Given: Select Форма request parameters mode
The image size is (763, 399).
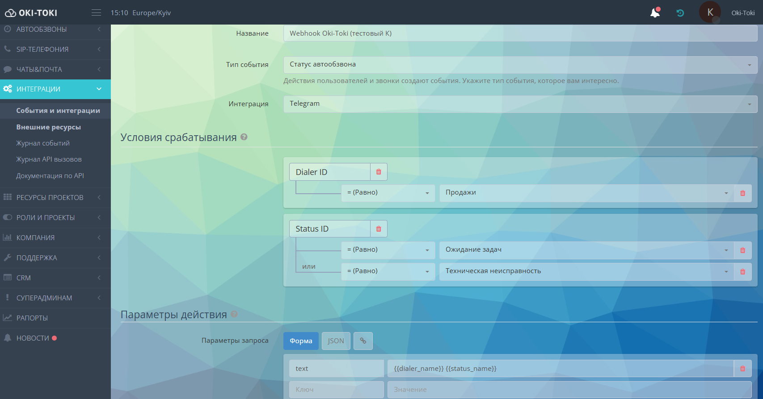Looking at the screenshot, I should pos(301,341).
